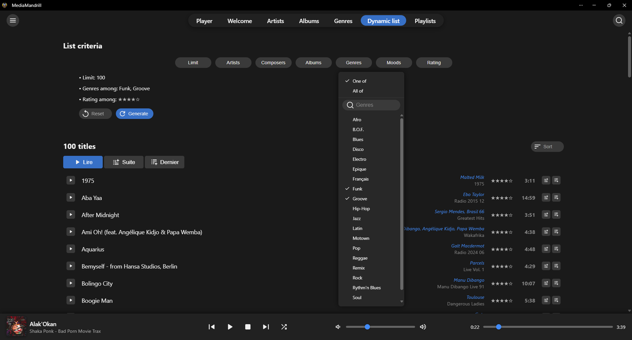632x340 pixels.
Task: Play the track Bolingo City
Action: click(71, 283)
